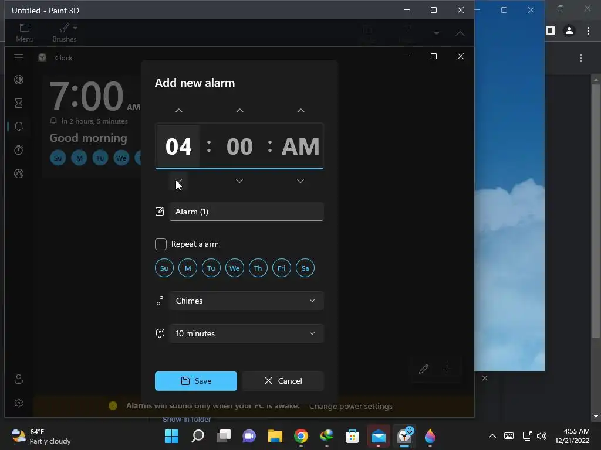Open Stopwatch in Clock sidebar

[x=19, y=150]
